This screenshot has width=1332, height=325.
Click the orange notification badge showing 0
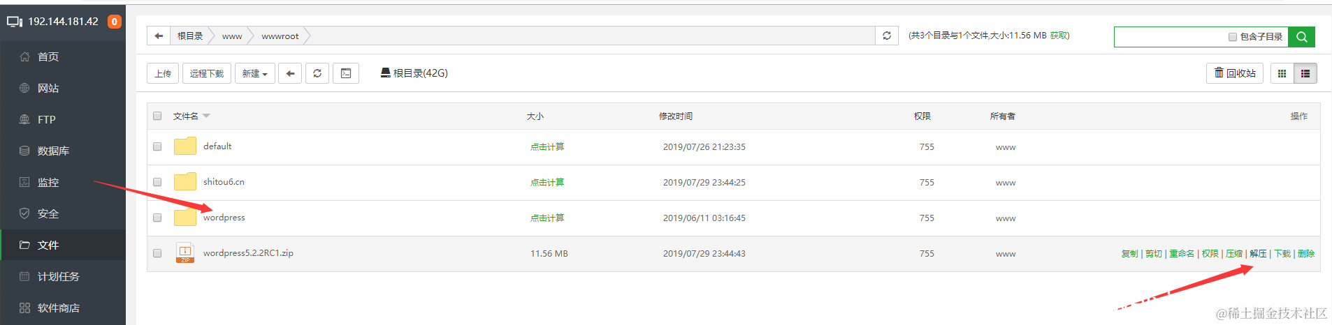[114, 22]
